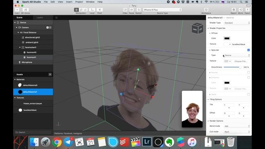Viewport: 265px width, 149px height.
Task: Open the faceMeshMask Diffuse texture dropdown
Action: click(237, 44)
